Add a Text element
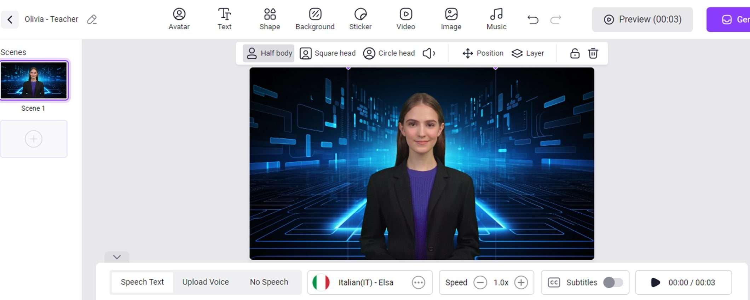750x300 pixels. tap(224, 19)
